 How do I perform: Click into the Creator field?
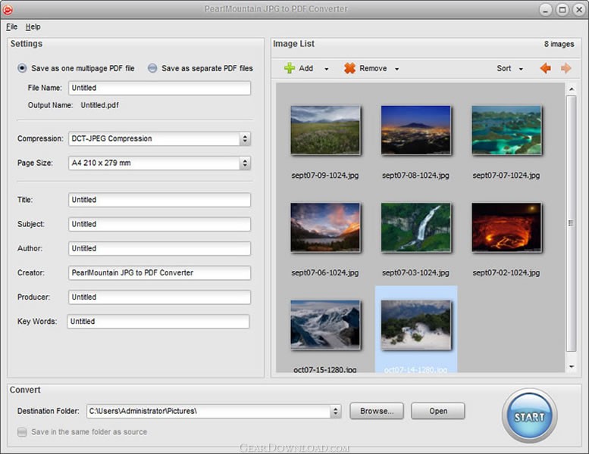(x=159, y=273)
